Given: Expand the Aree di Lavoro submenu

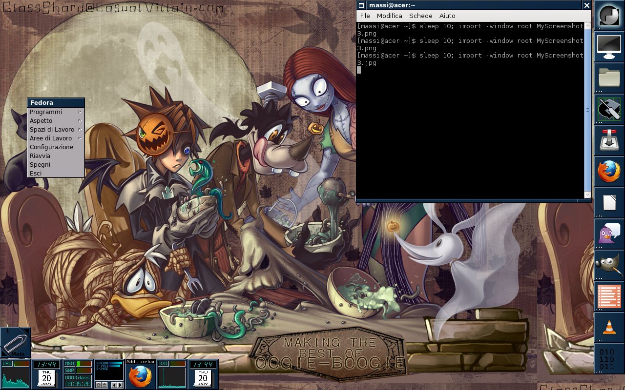Looking at the screenshot, I should point(56,138).
